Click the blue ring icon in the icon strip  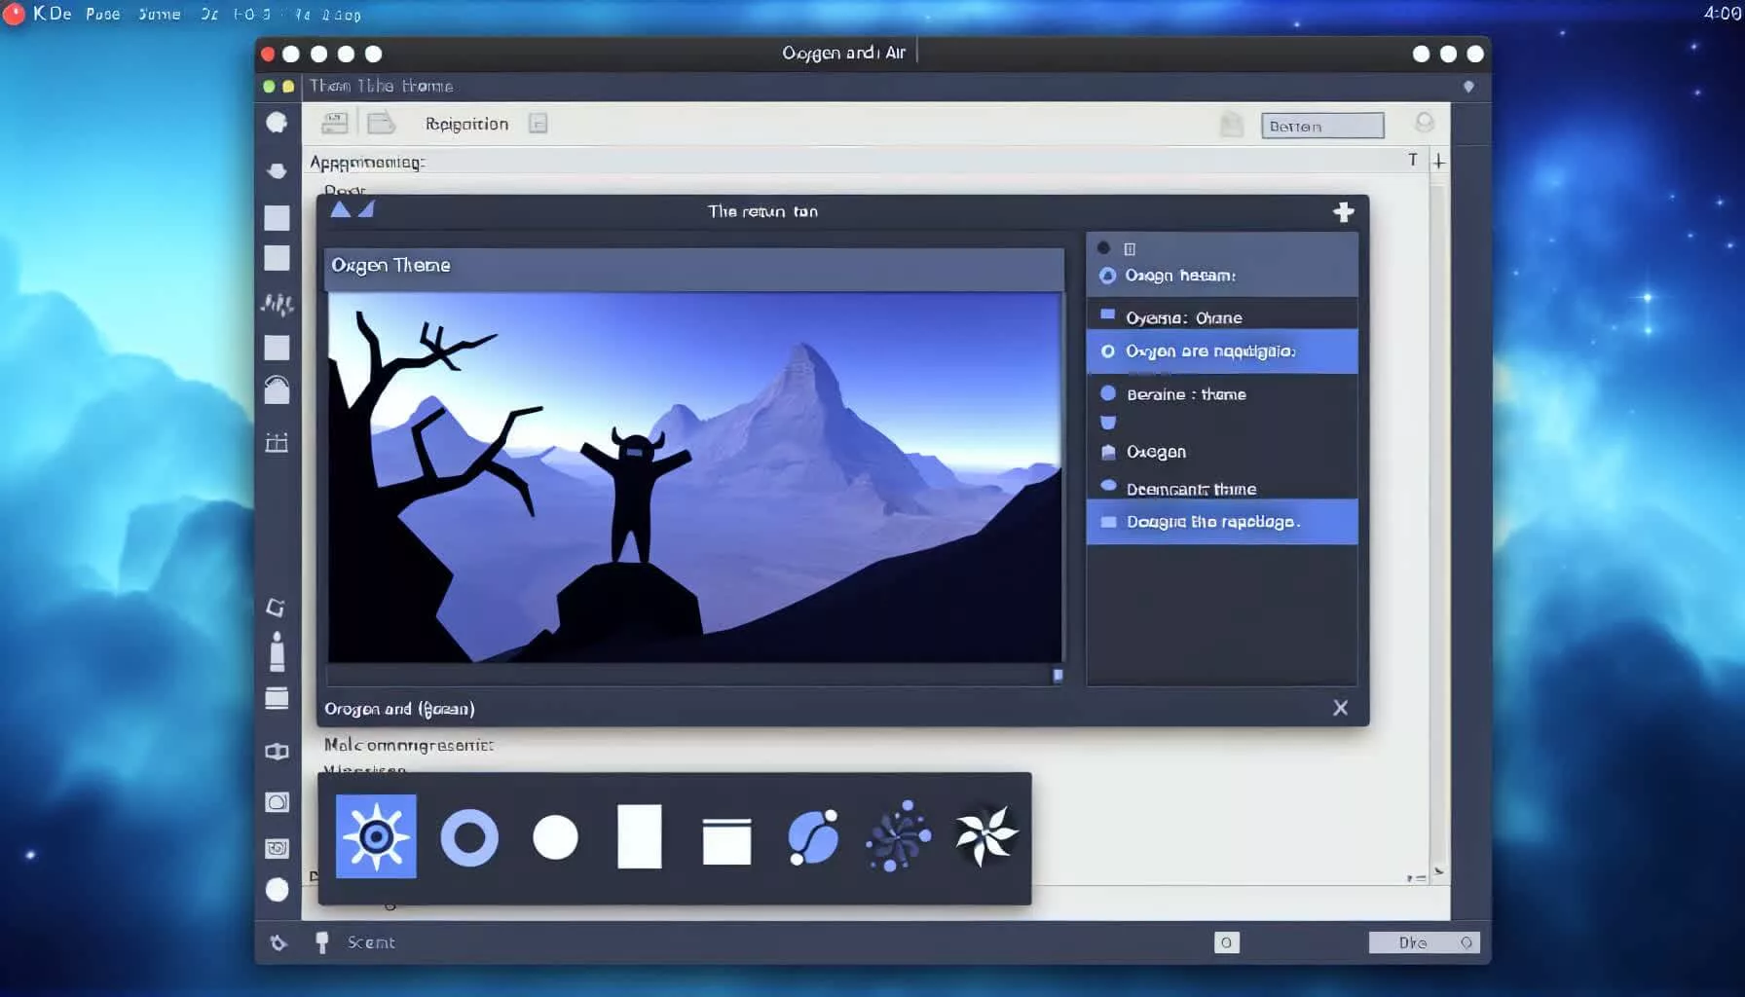point(469,837)
